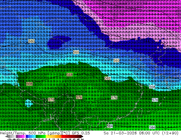Click the "0" legend value
181x140 pixels.
tap(46, 139)
